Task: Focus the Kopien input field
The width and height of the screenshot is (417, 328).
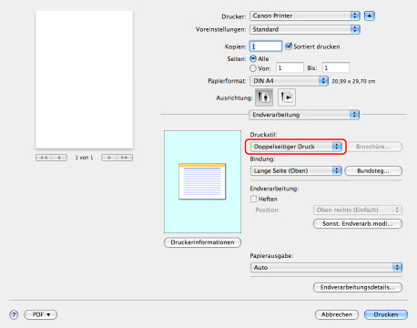Action: pyautogui.click(x=266, y=46)
